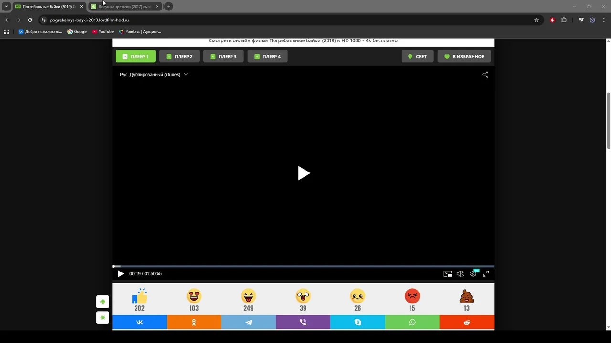
Task: Expand the Рус. Дублированный (iTunes) audio dropdown
Action: click(154, 75)
